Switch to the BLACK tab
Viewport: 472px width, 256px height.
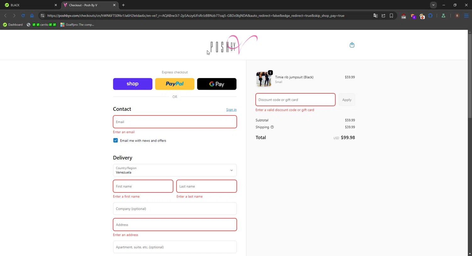30,5
